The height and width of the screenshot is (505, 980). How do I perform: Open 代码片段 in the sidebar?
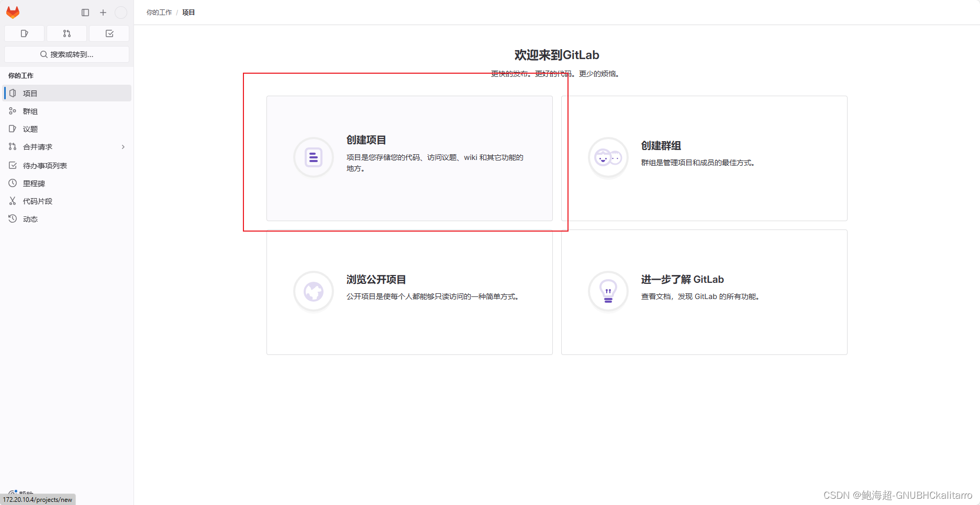click(67, 201)
